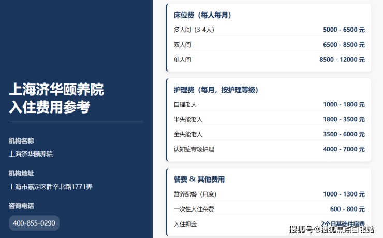
Task: Select the price 1000 - 1800 元
Action: 344,104
